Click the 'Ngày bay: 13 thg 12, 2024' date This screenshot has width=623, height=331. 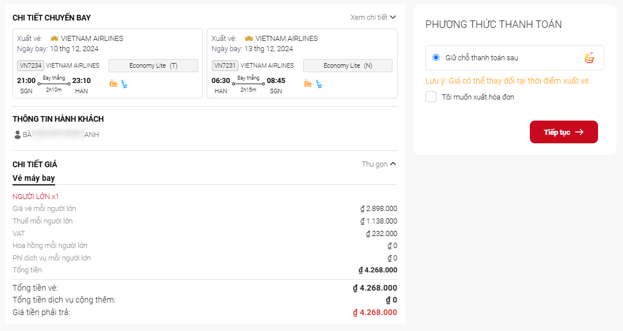252,49
